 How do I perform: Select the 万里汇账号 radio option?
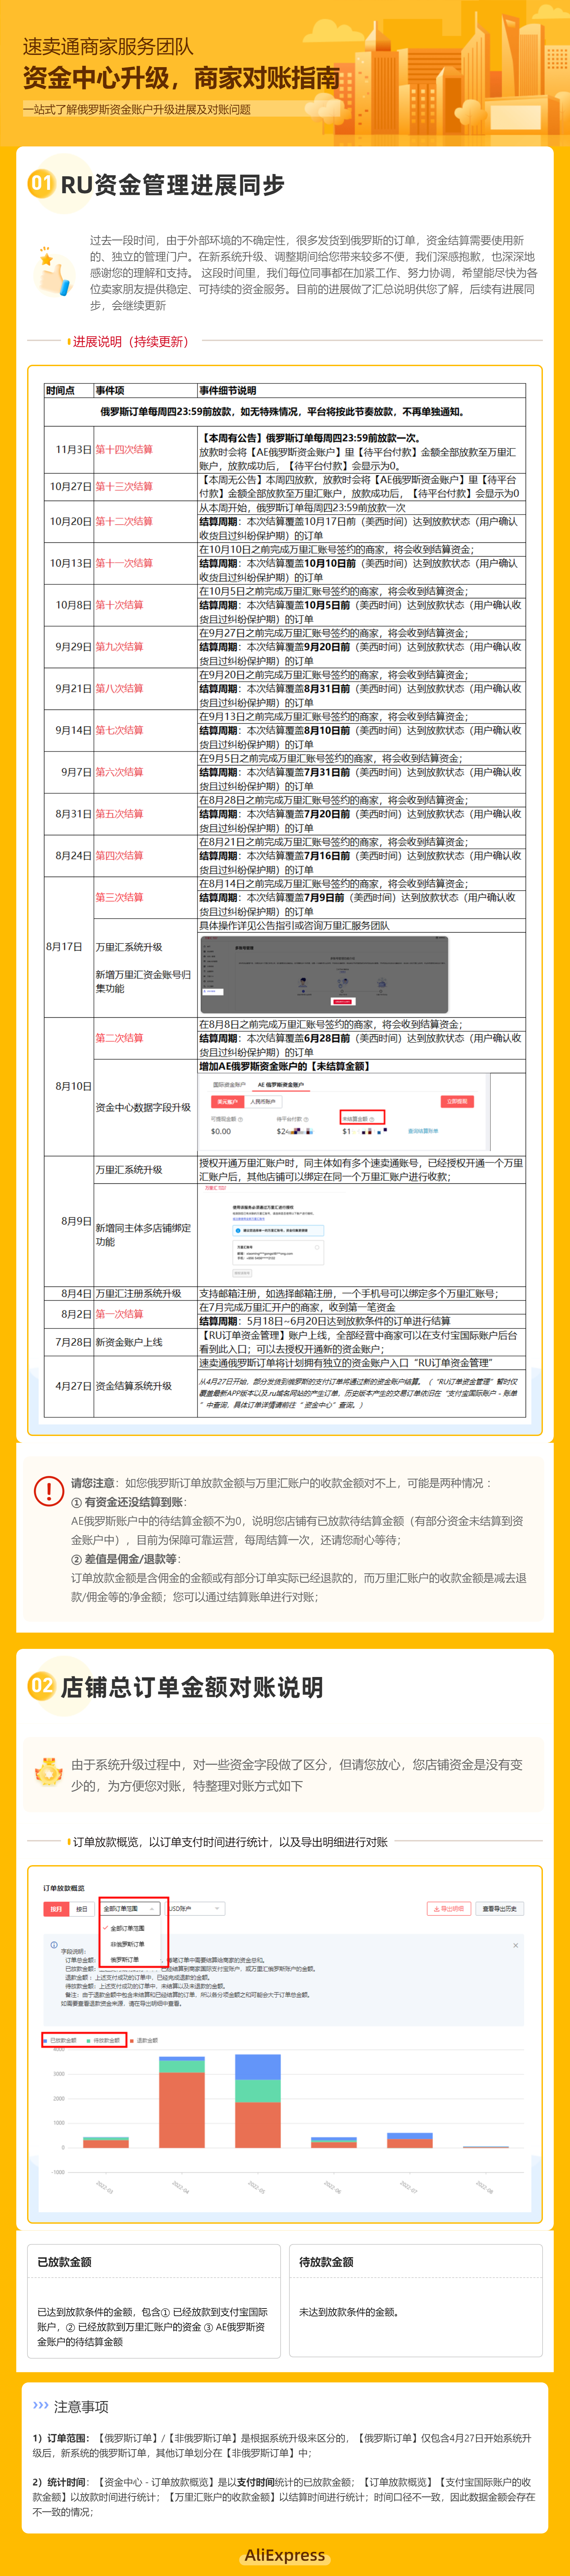click(317, 1247)
